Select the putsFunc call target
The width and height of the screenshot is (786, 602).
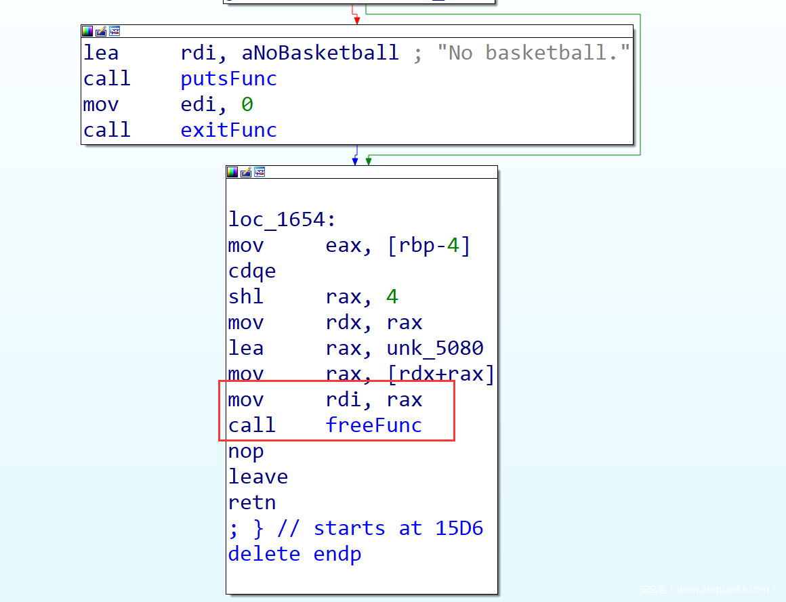[x=228, y=79]
